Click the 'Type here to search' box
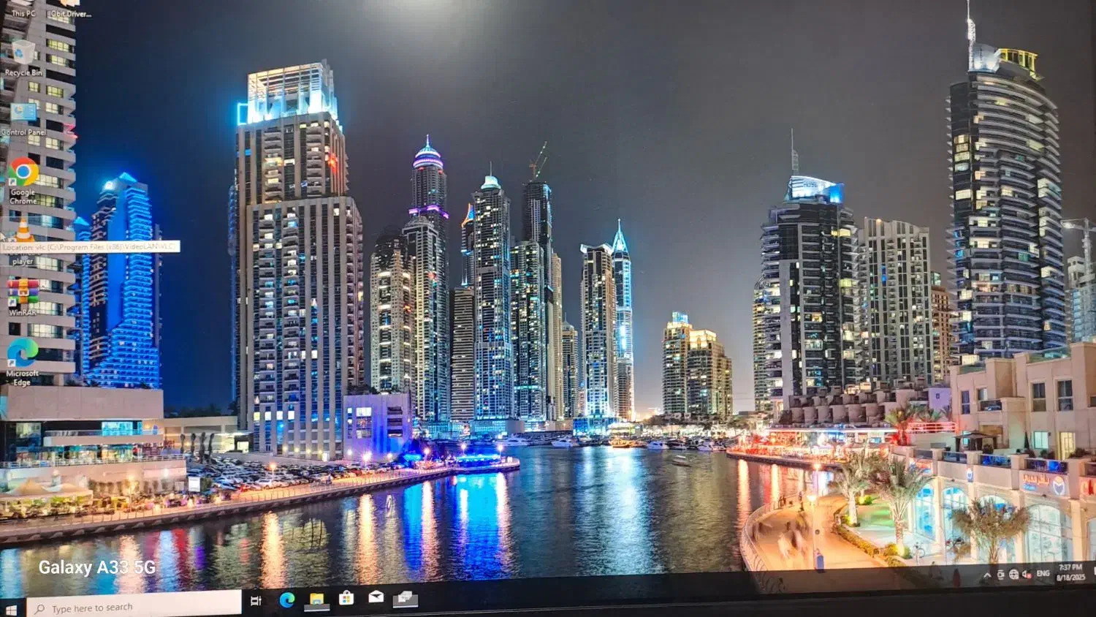1096x617 pixels. coord(135,607)
